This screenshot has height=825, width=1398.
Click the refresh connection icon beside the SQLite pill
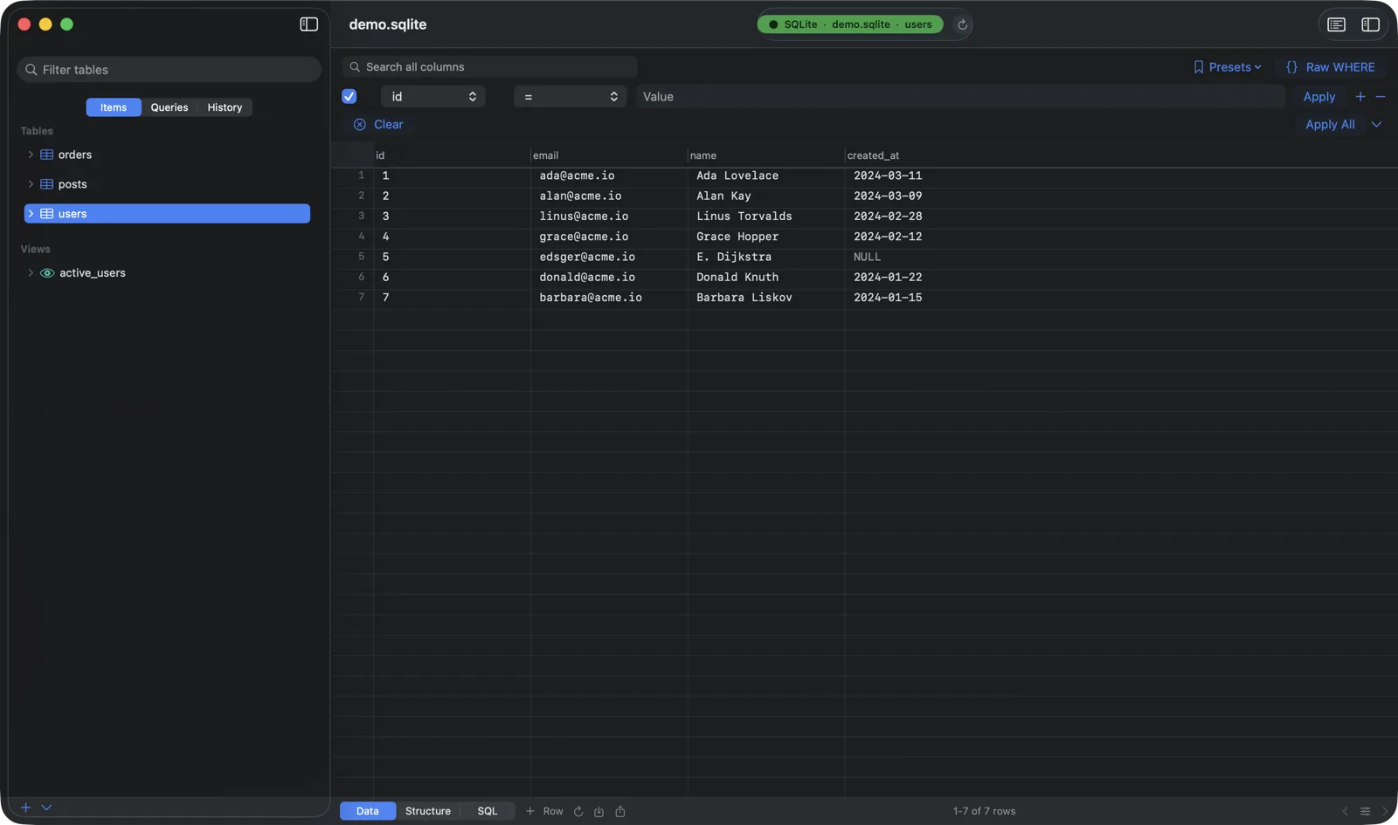pos(962,24)
